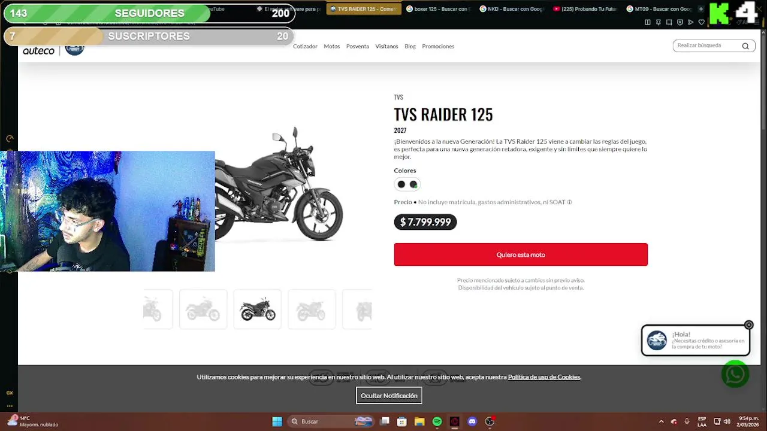Open the volume tray icon
767x431 pixels.
pos(727,421)
